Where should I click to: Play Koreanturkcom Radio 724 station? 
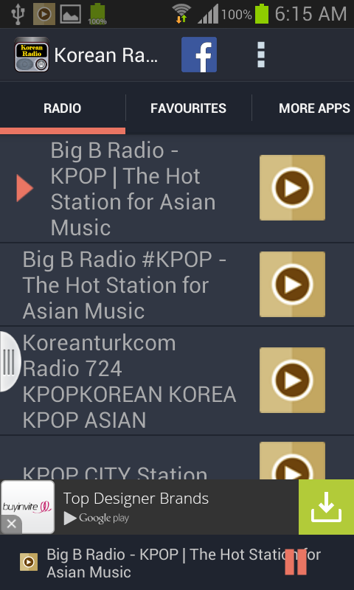pyautogui.click(x=292, y=380)
